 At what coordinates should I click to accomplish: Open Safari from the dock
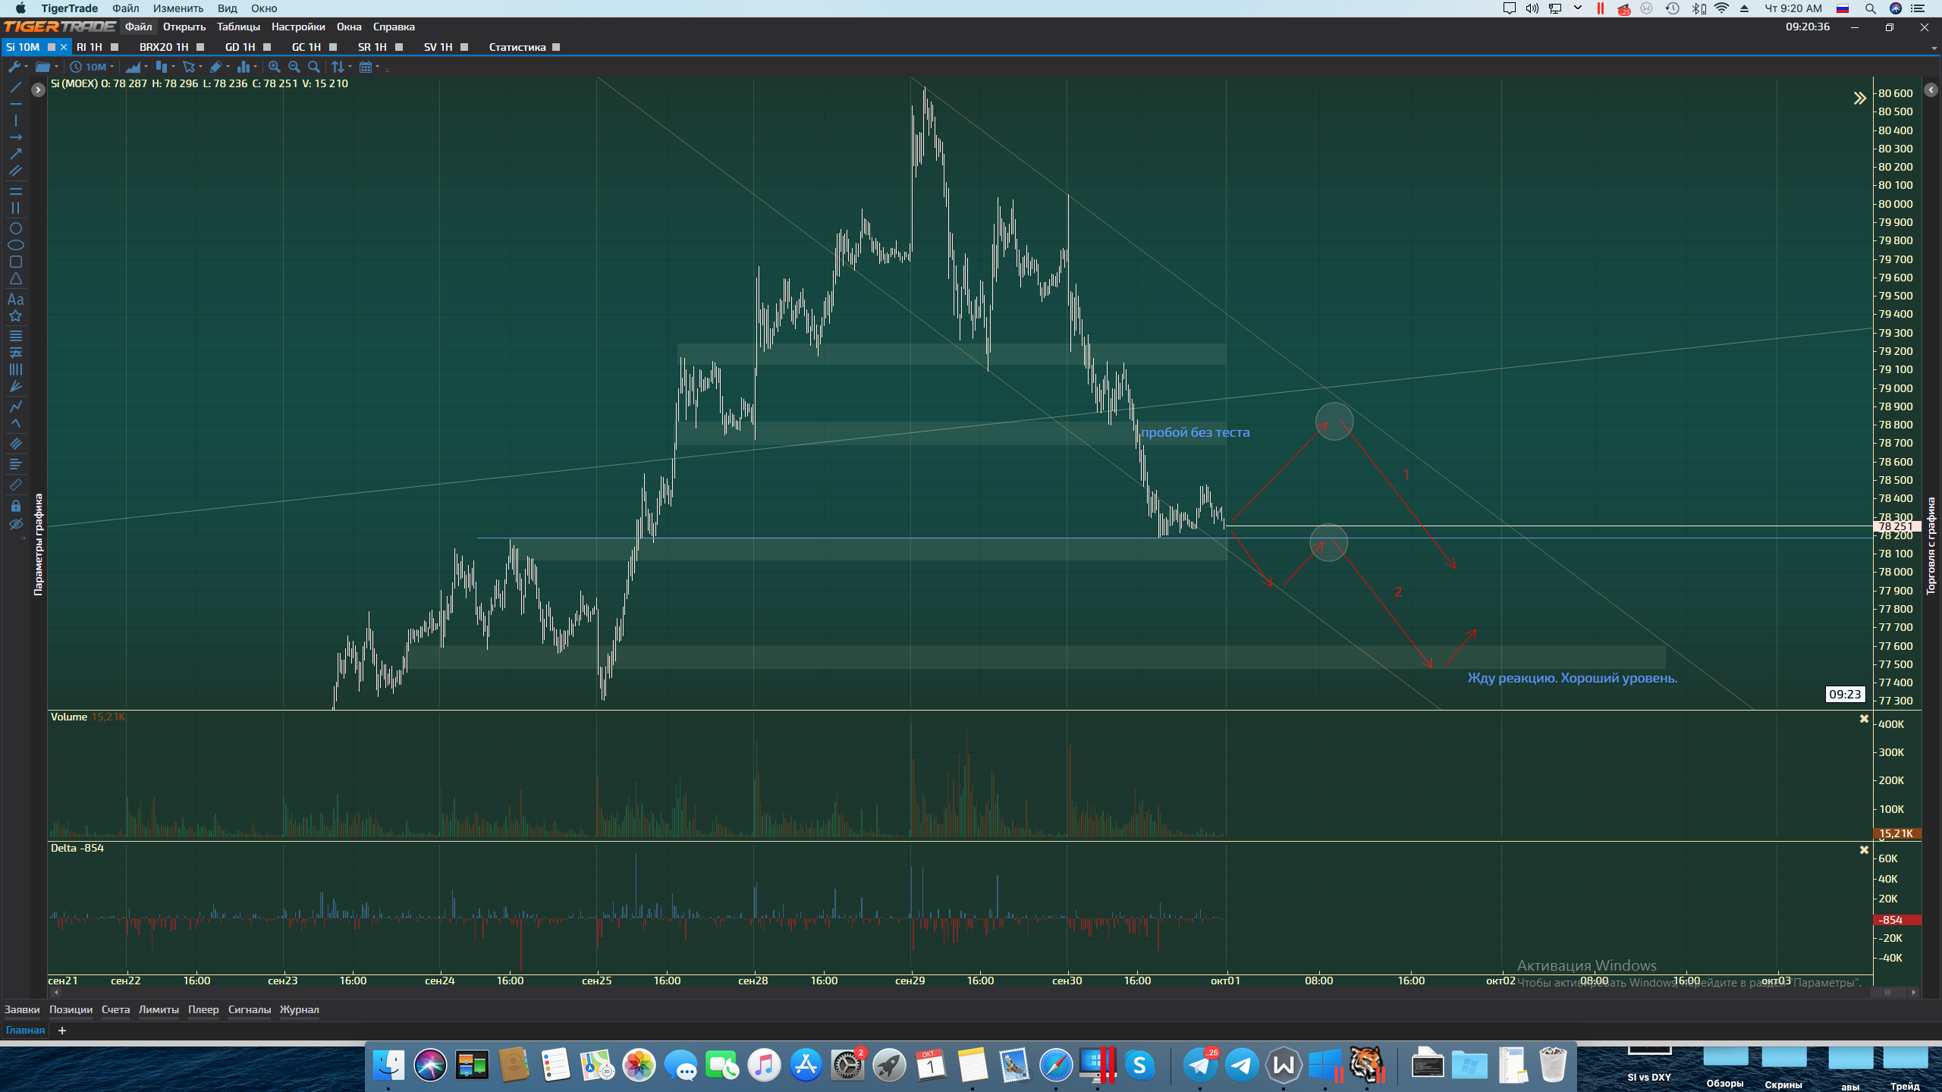pyautogui.click(x=1055, y=1065)
